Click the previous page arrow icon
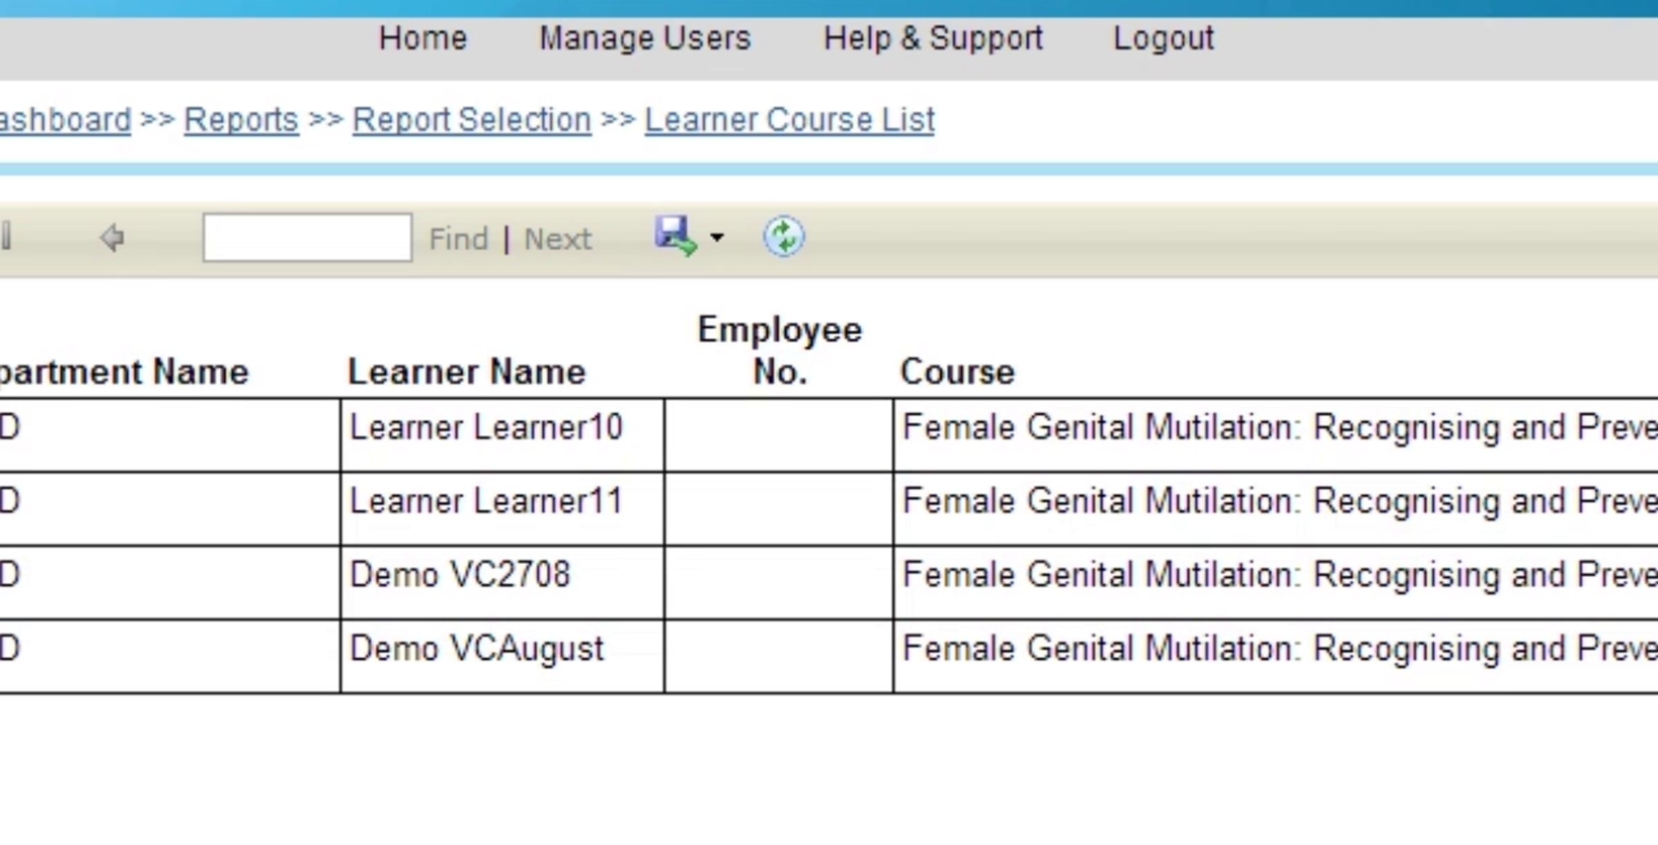Viewport: 1658px width, 845px height. 112,238
